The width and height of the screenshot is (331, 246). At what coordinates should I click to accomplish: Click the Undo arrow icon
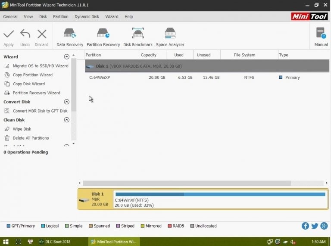(x=25, y=34)
